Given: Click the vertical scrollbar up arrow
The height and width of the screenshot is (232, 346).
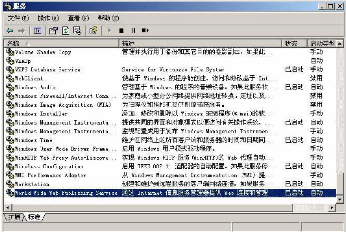Looking at the screenshot, I should [340, 44].
